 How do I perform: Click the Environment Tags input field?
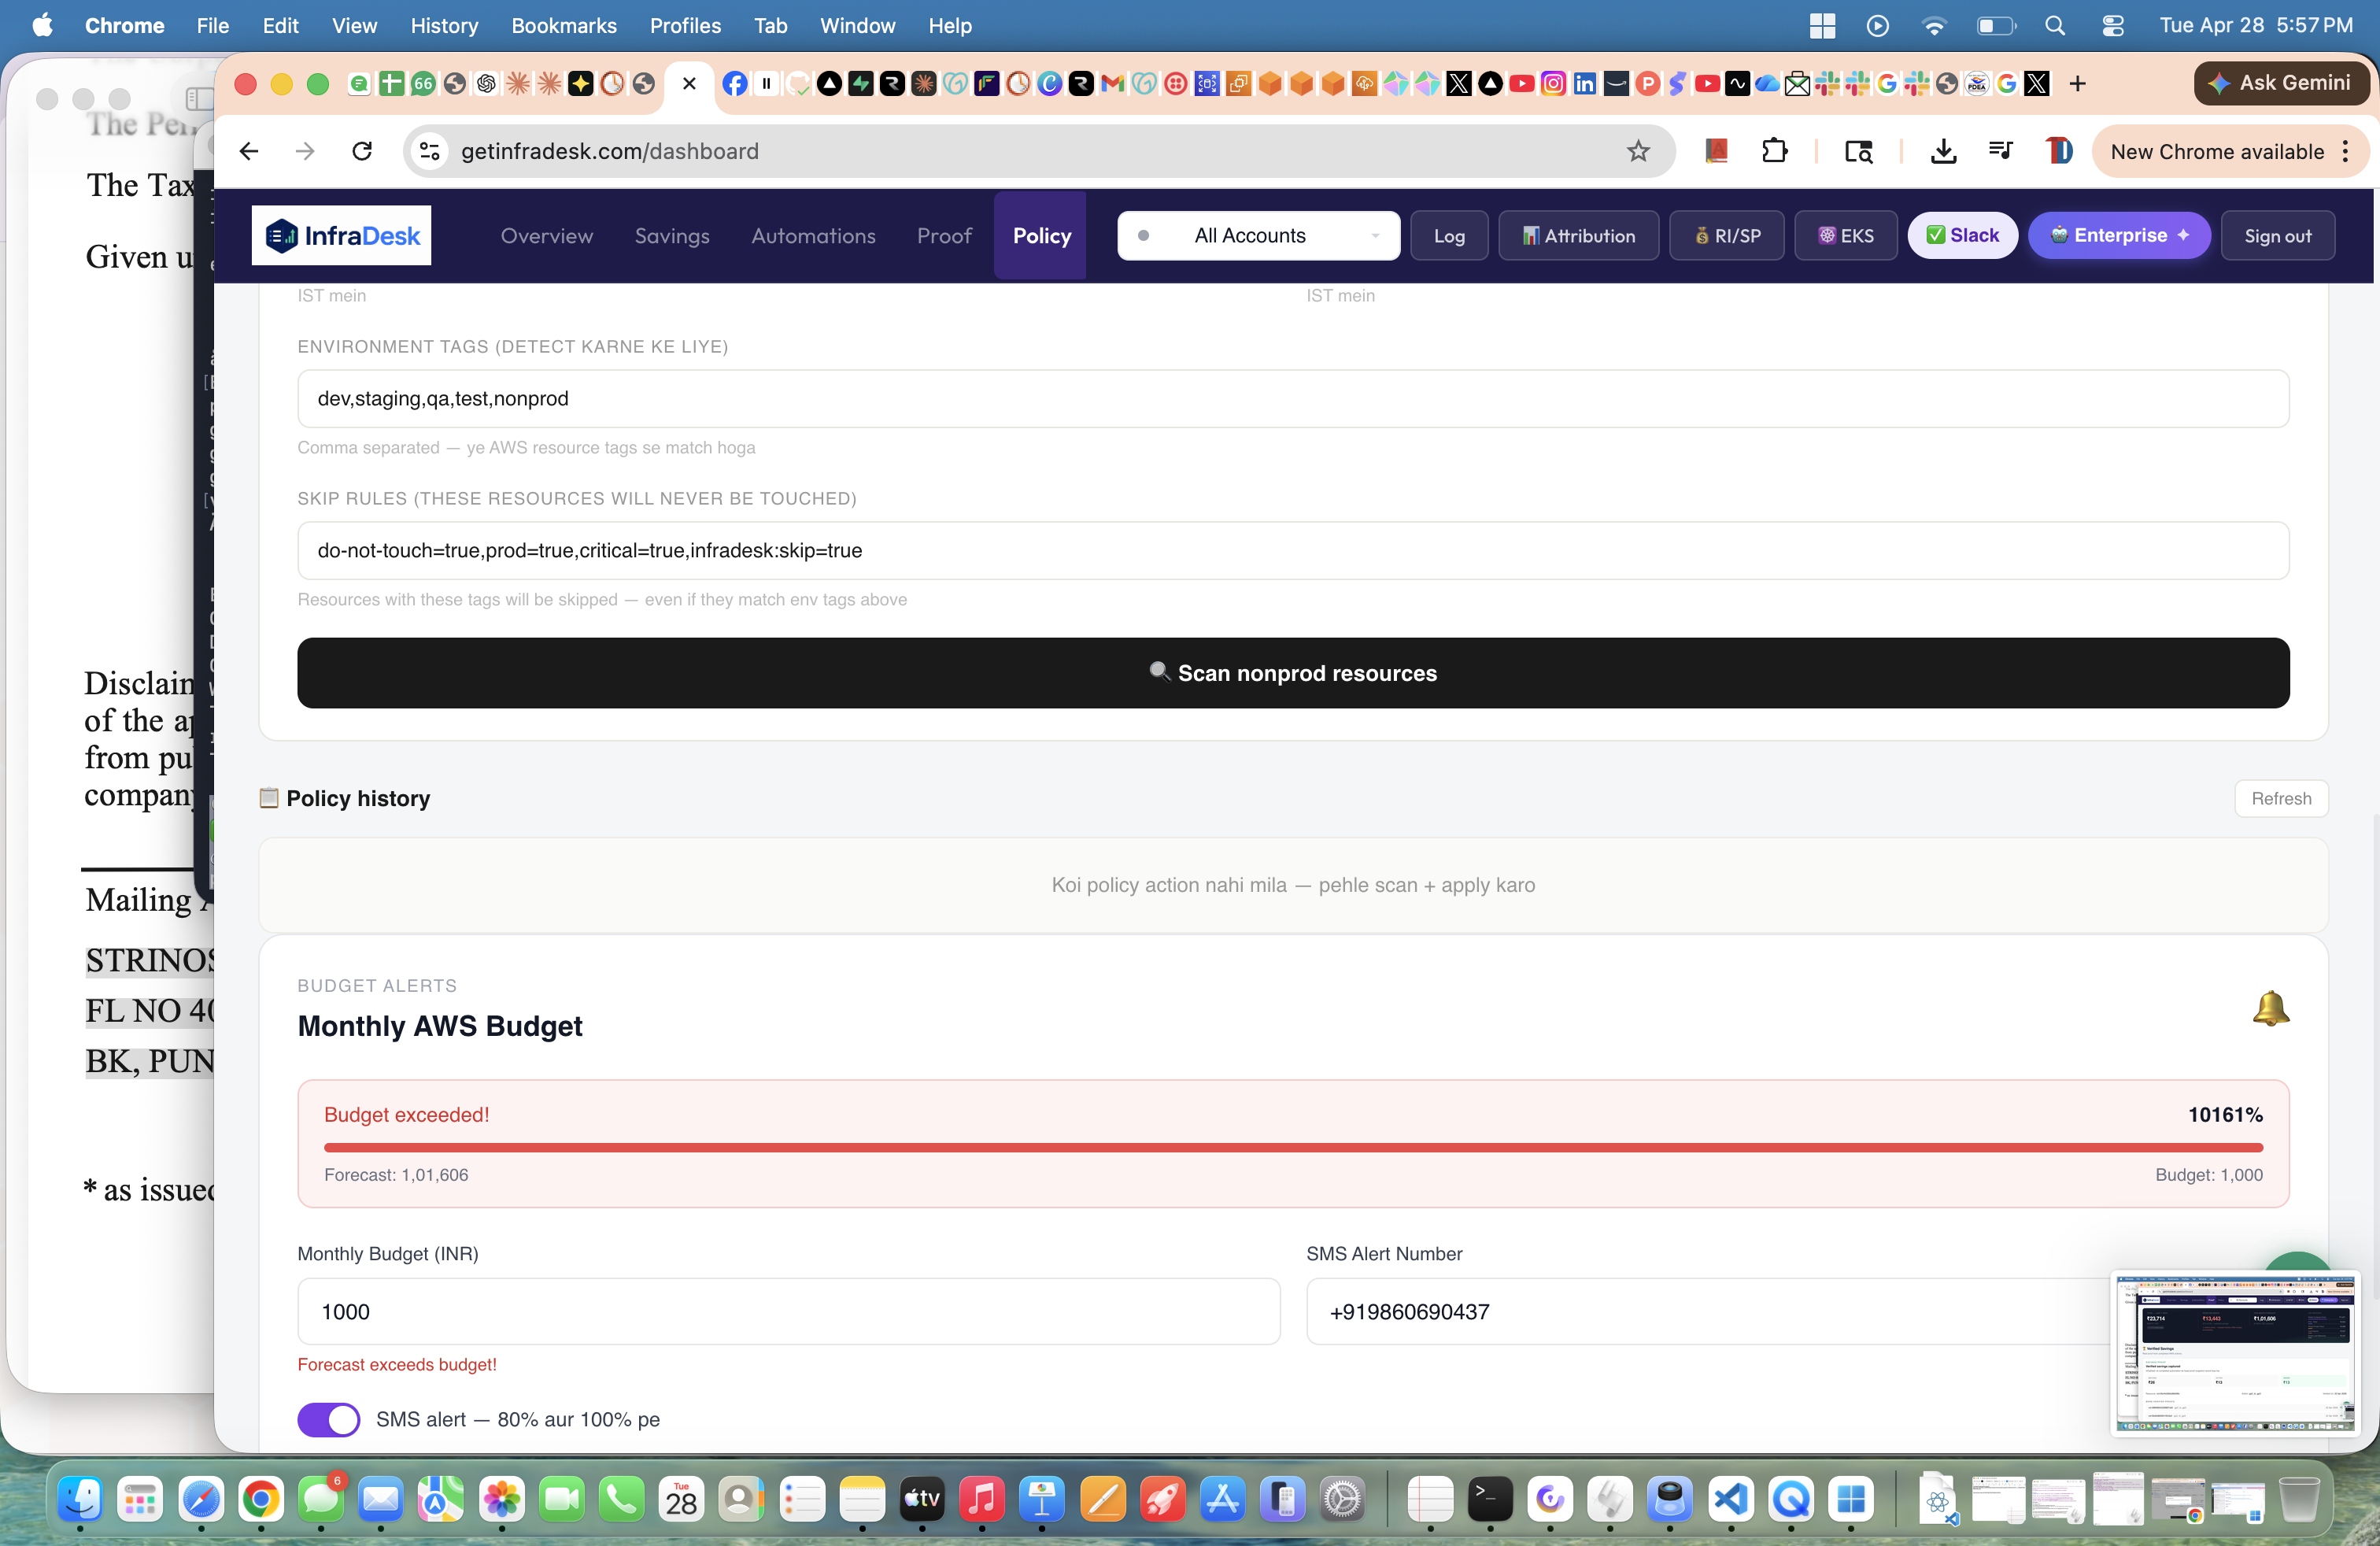click(1293, 398)
